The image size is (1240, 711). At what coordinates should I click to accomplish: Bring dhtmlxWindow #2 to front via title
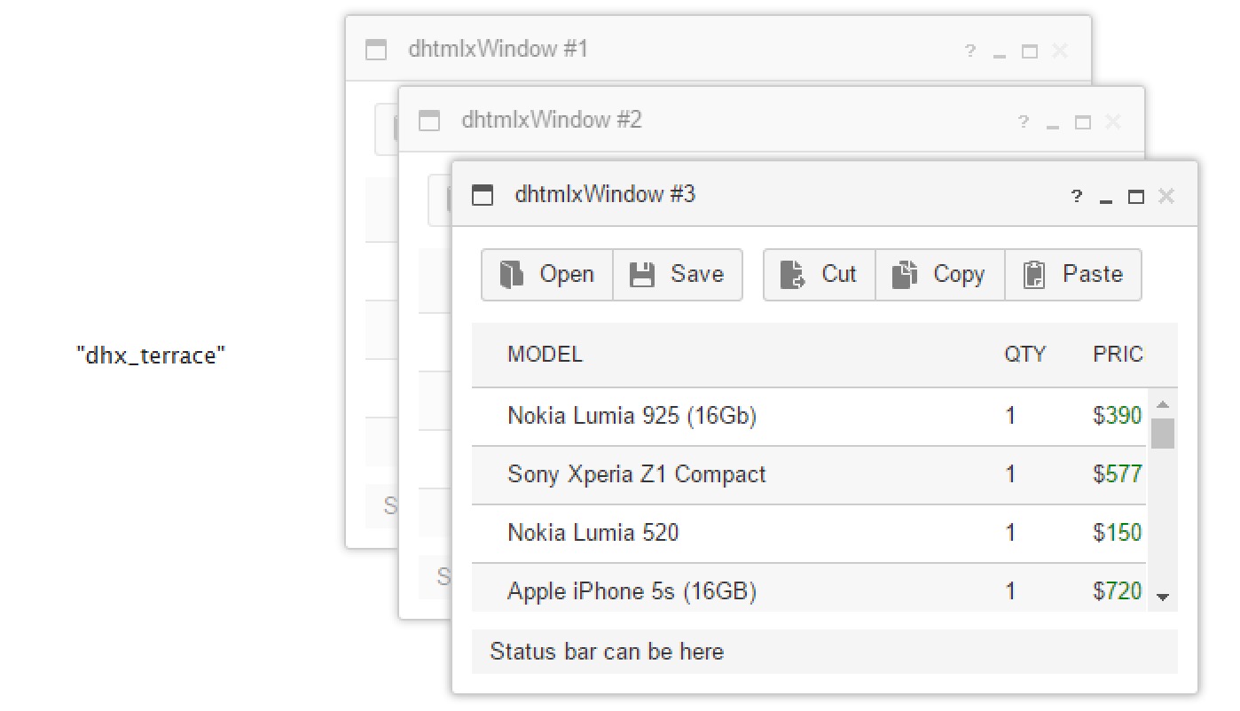(x=552, y=120)
